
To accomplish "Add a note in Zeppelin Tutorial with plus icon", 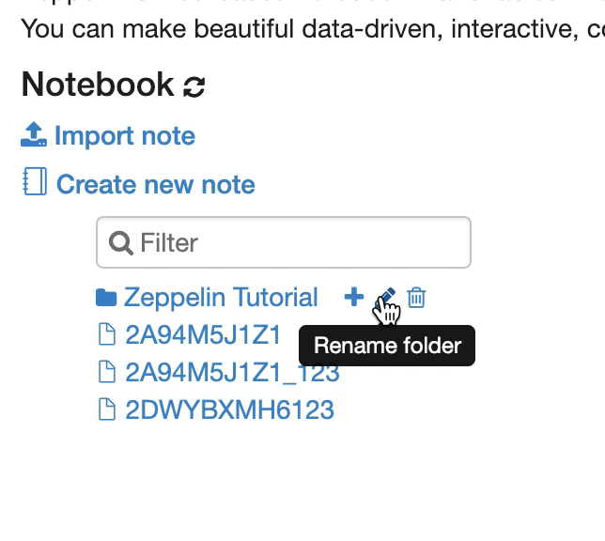I will pyautogui.click(x=354, y=297).
